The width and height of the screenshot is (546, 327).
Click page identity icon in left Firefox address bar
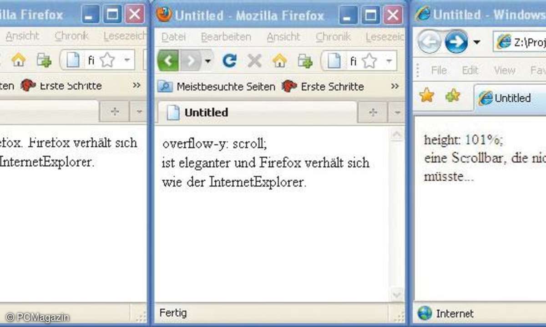click(73, 60)
